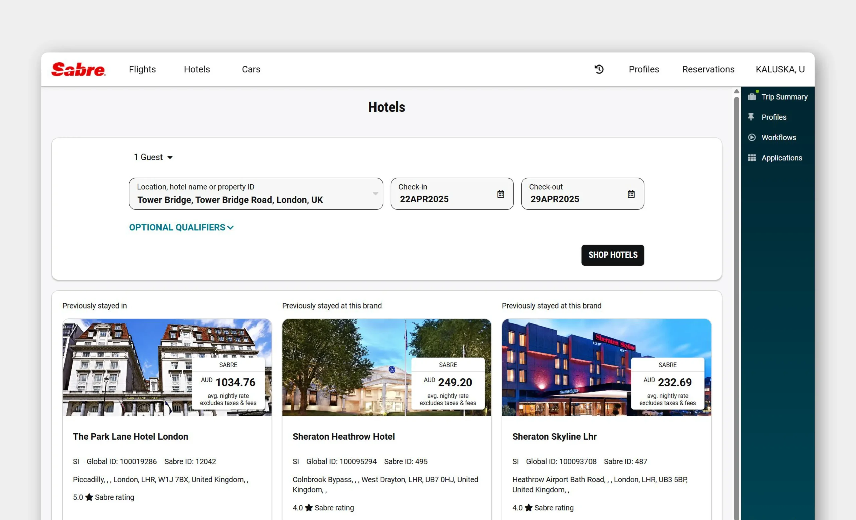Expand Optional Qualifiers section
The height and width of the screenshot is (520, 856).
(181, 227)
